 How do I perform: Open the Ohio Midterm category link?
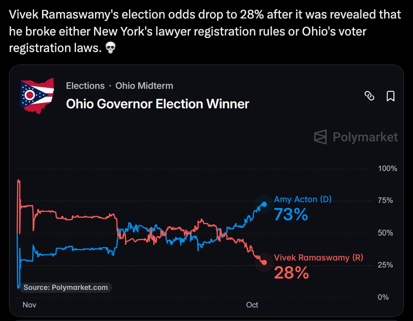coord(144,86)
